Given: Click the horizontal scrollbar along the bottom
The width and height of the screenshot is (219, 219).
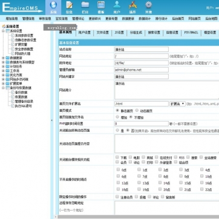Looking at the screenshot, I should 139,217.
